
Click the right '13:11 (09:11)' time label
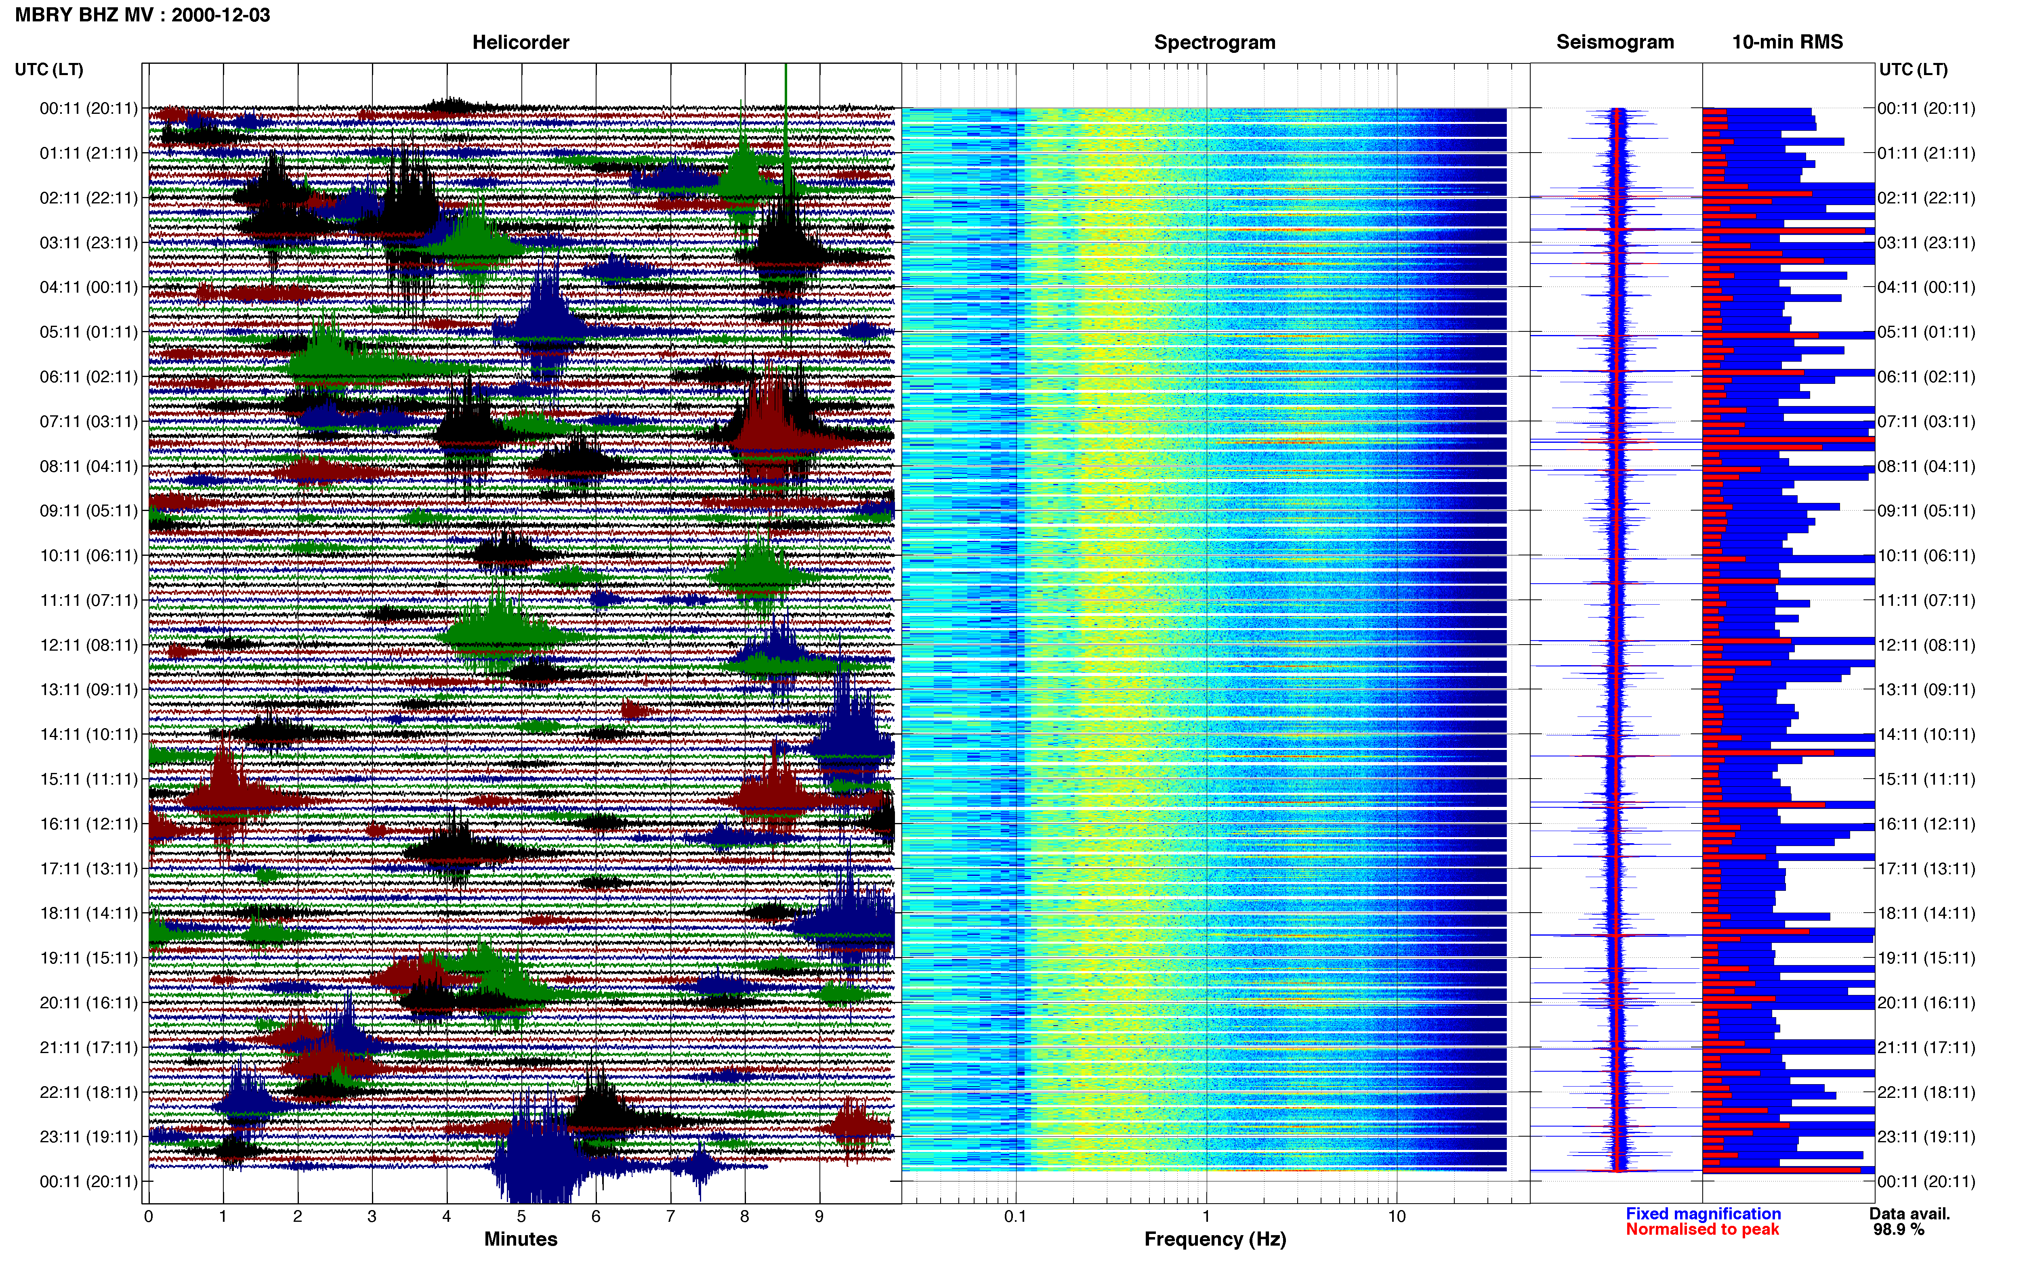coord(1926,690)
